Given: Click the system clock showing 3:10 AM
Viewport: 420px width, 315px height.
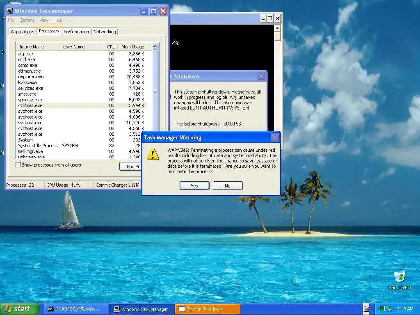Looking at the screenshot, I should pyautogui.click(x=405, y=309).
